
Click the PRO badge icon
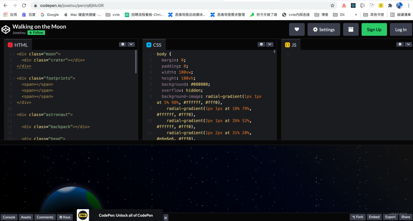[83, 215]
